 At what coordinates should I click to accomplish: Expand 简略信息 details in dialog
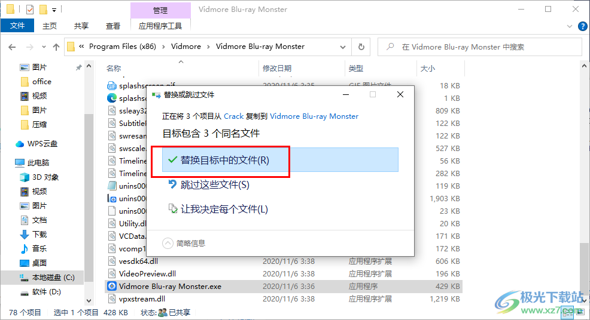click(184, 243)
